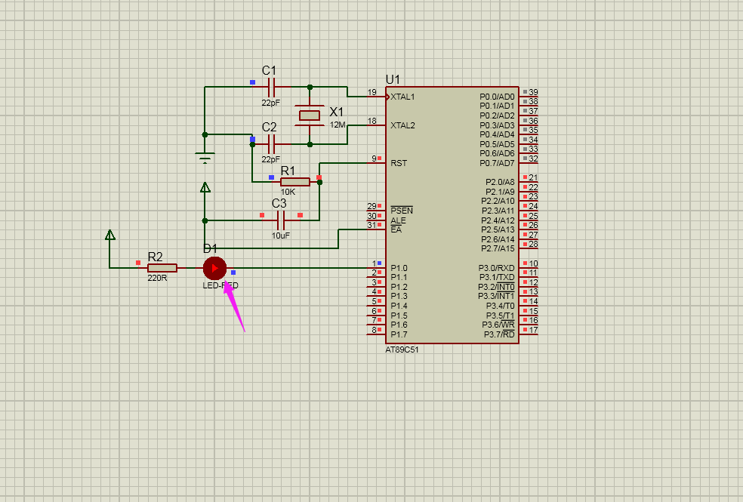The image size is (743, 502).
Task: Click pin number 28 on U1
Action: [533, 244]
